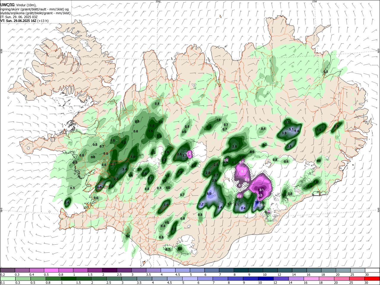Viewport: 380px width, 285px height.
Task: Select the dark green bottom-row swatch from 1 to 1.5
Action: [x=69, y=279]
